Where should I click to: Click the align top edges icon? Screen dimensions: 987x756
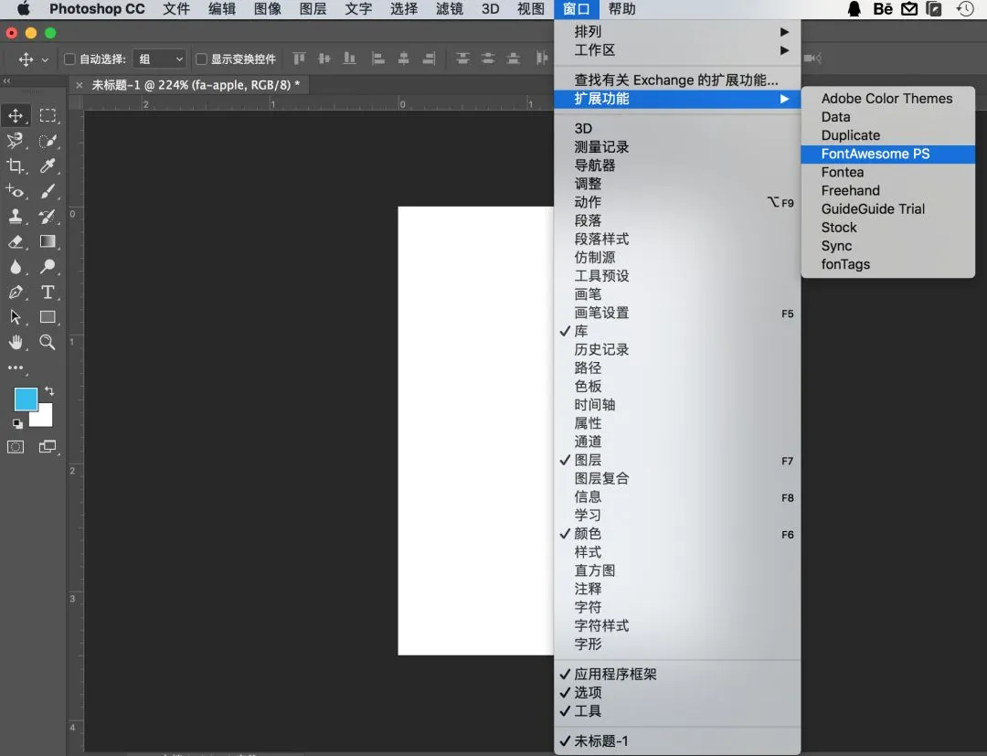(299, 59)
